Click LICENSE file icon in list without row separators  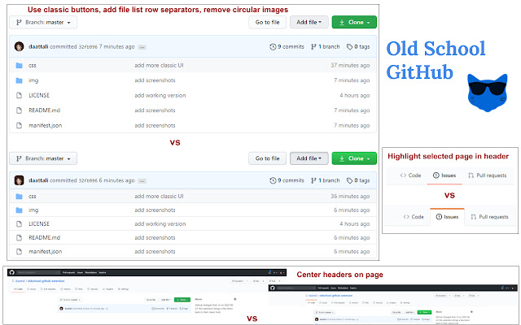click(x=19, y=96)
